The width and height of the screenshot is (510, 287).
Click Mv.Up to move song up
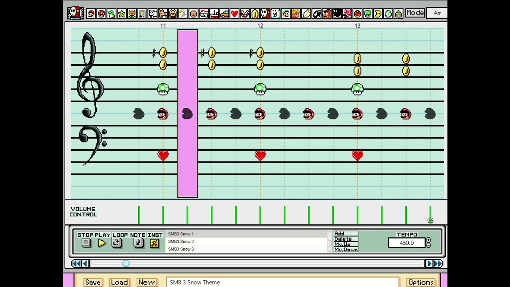coord(346,244)
